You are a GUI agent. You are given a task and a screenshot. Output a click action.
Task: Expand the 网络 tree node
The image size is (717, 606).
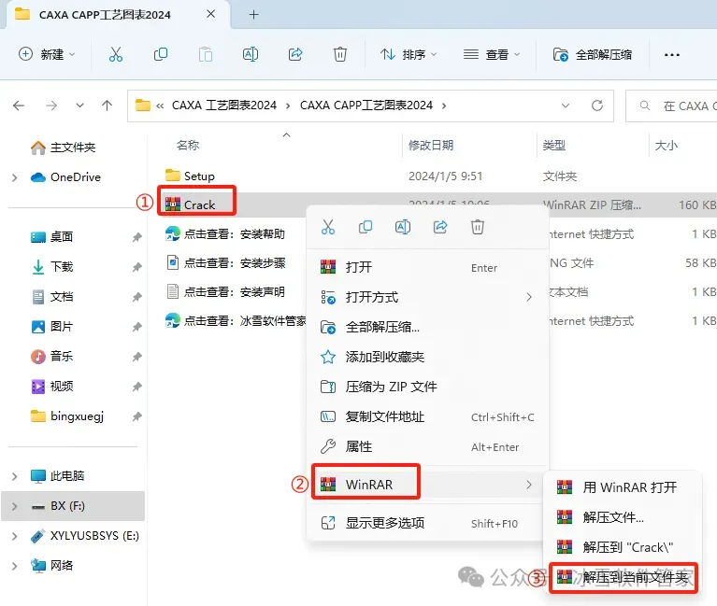[x=15, y=566]
